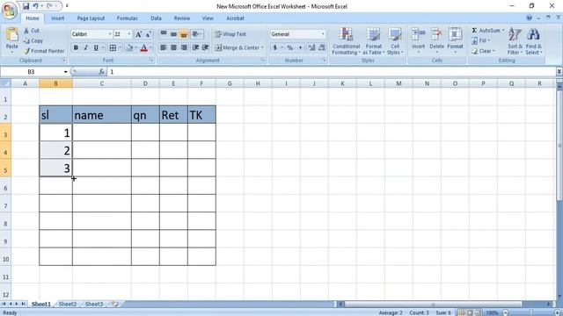Click the Office button logo
Viewport: 563px width, 316px height.
click(x=10, y=10)
